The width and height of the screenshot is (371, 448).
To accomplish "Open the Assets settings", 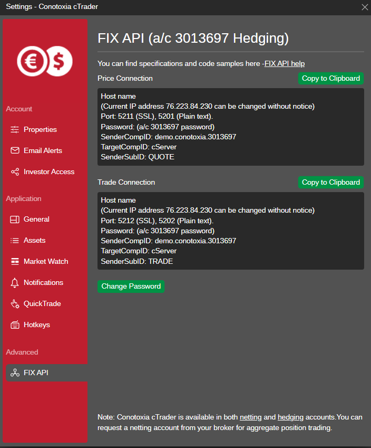I will pos(35,240).
